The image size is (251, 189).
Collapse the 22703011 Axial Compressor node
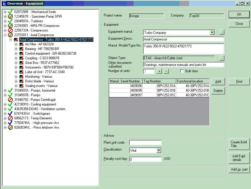click(5, 35)
